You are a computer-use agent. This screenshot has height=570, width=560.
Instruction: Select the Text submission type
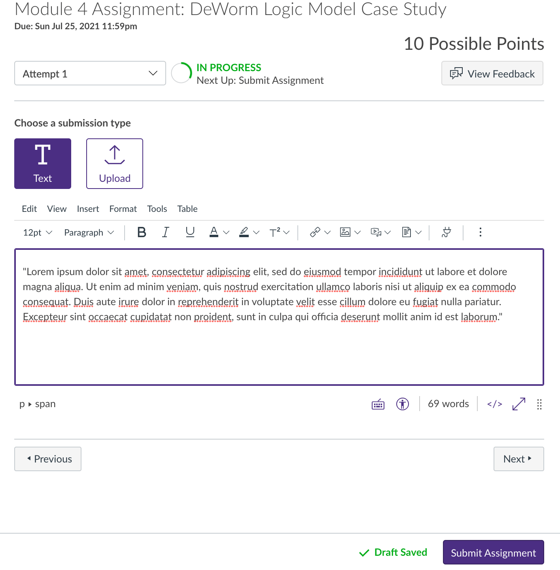[42, 163]
